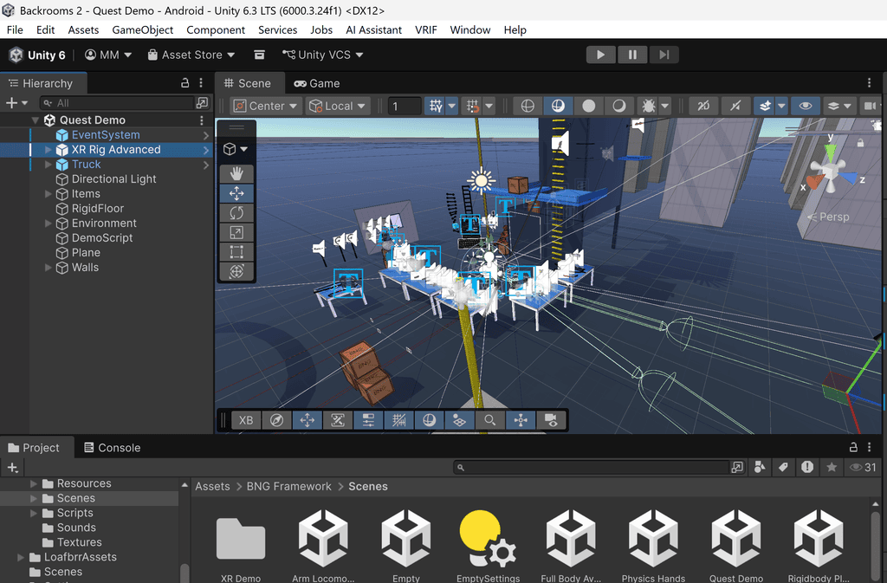Click the Assets breadcrumb link
The width and height of the screenshot is (887, 583).
click(x=213, y=486)
